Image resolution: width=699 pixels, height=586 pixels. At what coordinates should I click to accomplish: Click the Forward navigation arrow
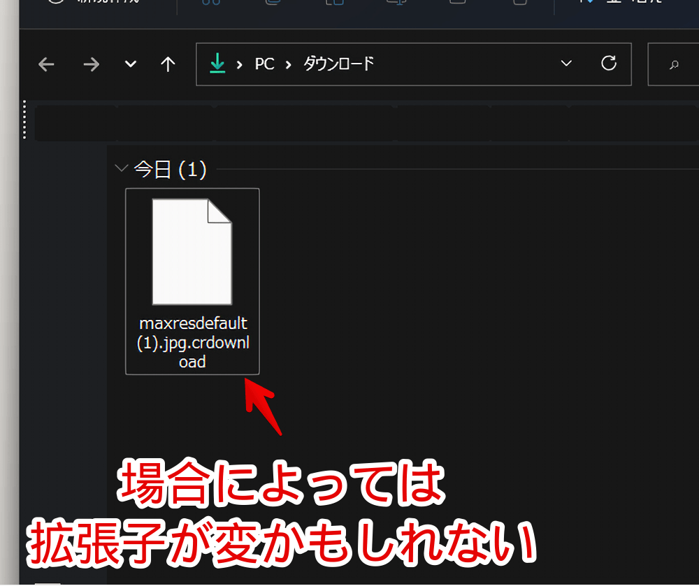pyautogui.click(x=91, y=64)
